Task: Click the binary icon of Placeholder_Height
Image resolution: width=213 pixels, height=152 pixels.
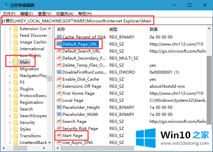Action: pyautogui.click(x=59, y=107)
